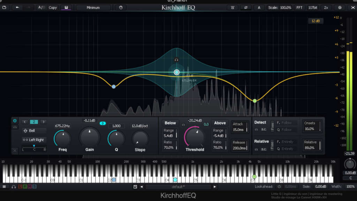Toggle the S channel button
The width and height of the screenshot is (357, 201).
35,187
